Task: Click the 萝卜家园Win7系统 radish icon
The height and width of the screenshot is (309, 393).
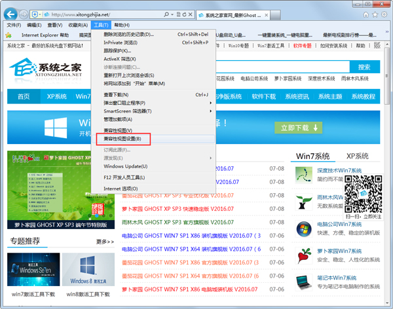Action: click(x=303, y=255)
